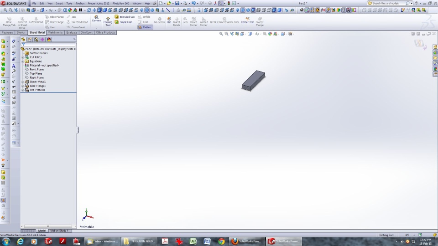
Task: Click the Rip tool
Action: tap(169, 20)
